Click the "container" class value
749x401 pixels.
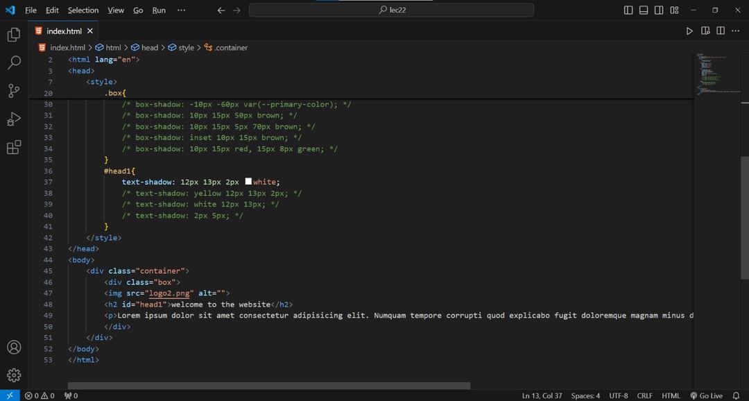pos(160,271)
